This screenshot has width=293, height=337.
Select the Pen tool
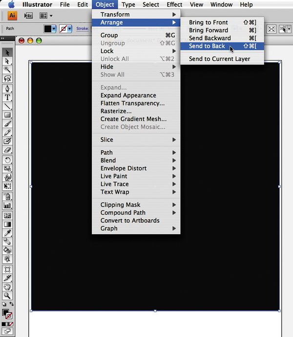[x=8, y=89]
